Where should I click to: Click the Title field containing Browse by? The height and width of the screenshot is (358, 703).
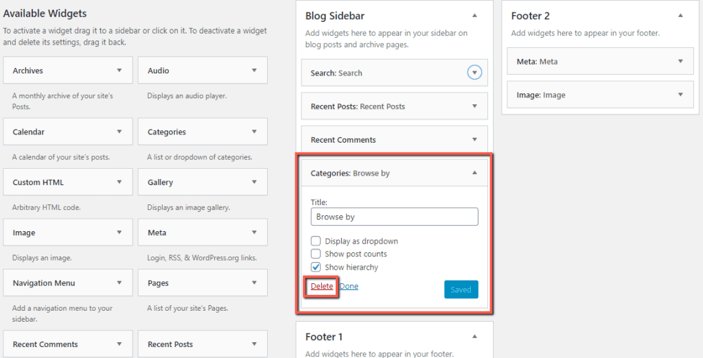point(395,217)
